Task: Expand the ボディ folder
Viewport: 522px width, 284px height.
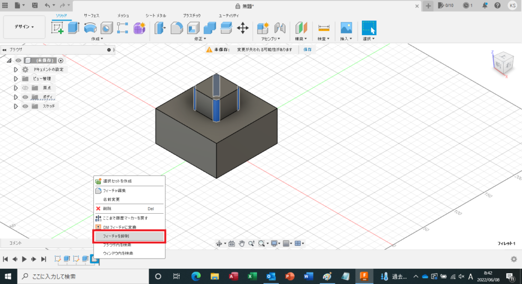Action: (x=16, y=97)
